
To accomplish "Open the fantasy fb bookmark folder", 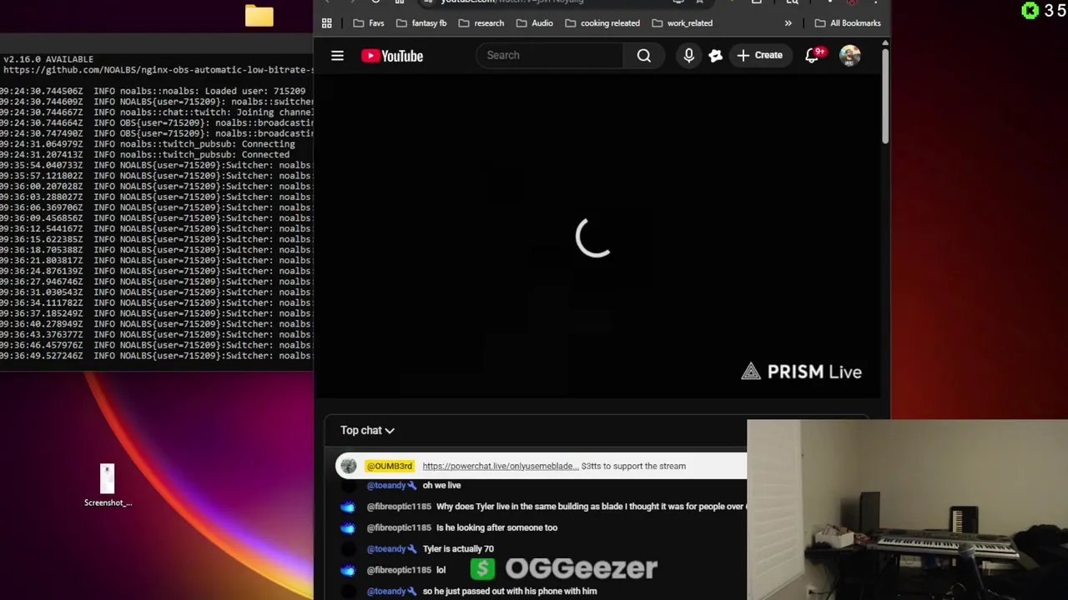I will [x=421, y=23].
